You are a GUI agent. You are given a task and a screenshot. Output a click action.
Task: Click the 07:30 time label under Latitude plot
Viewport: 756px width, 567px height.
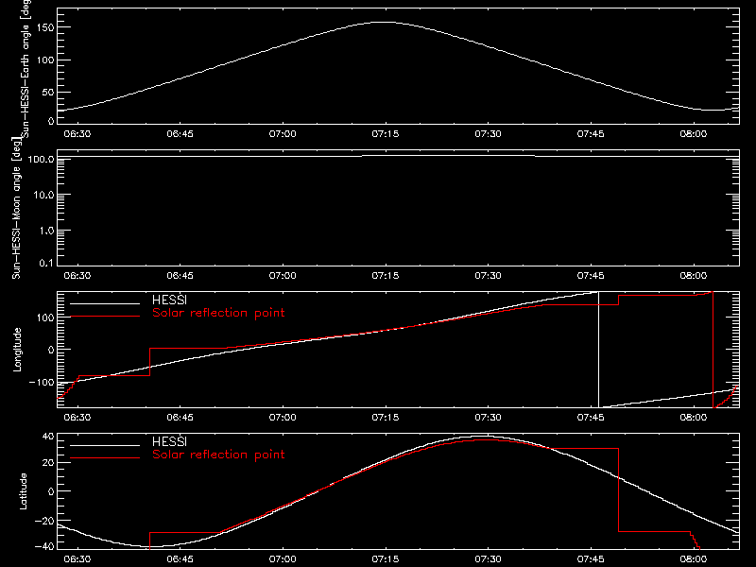(488, 558)
